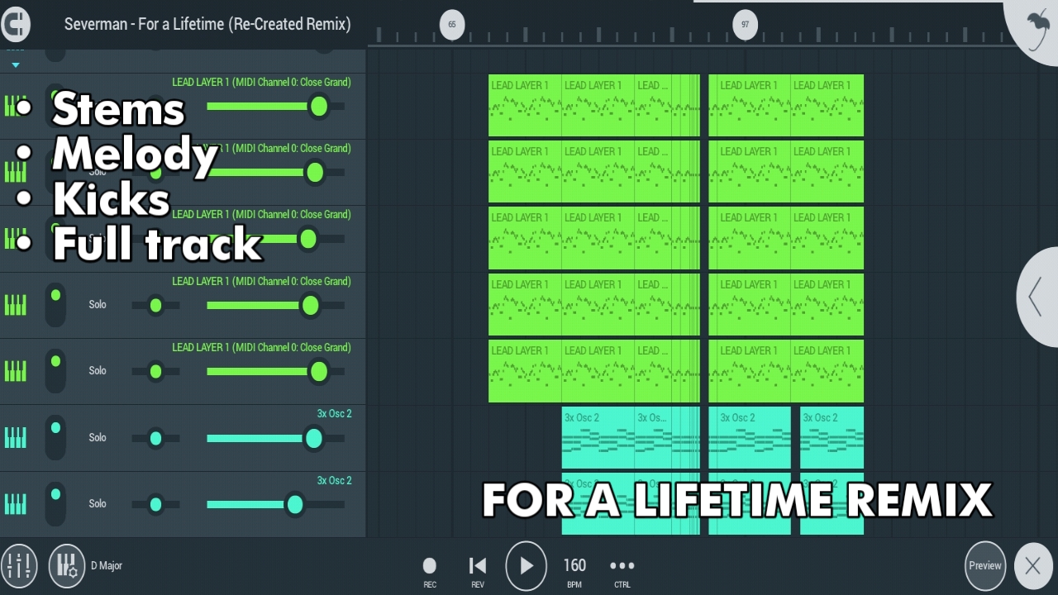The height and width of the screenshot is (595, 1058).
Task: Click the fourth 'LEAD LAYER 1 (MIDI Channel 0: Close Grand)' label
Action: click(261, 281)
